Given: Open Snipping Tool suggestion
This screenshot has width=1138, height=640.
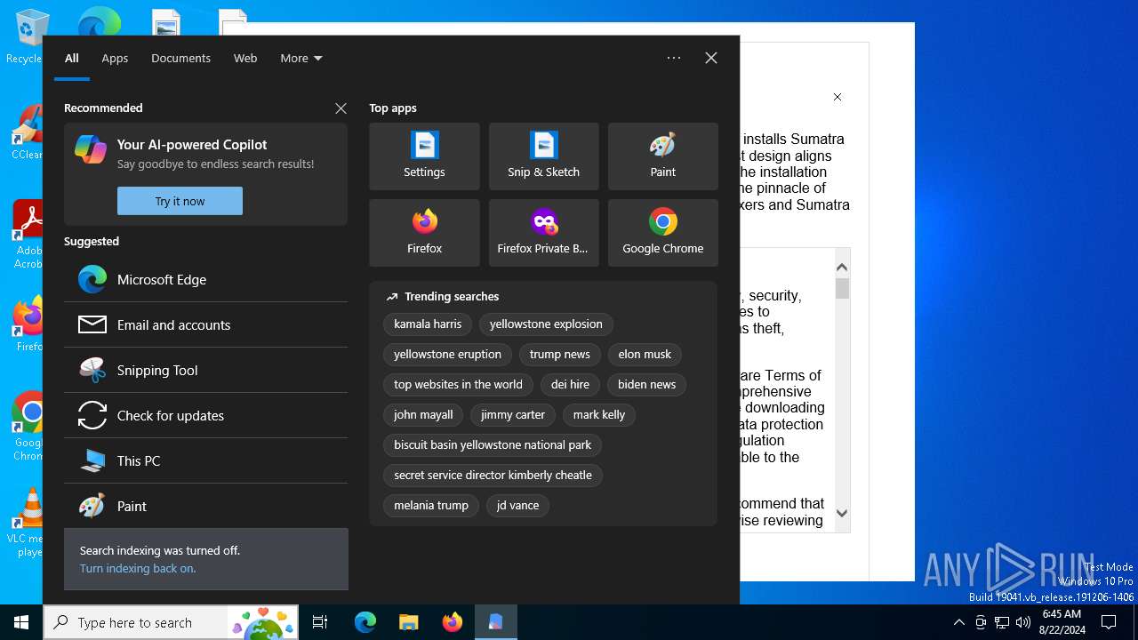Looking at the screenshot, I should (x=205, y=370).
